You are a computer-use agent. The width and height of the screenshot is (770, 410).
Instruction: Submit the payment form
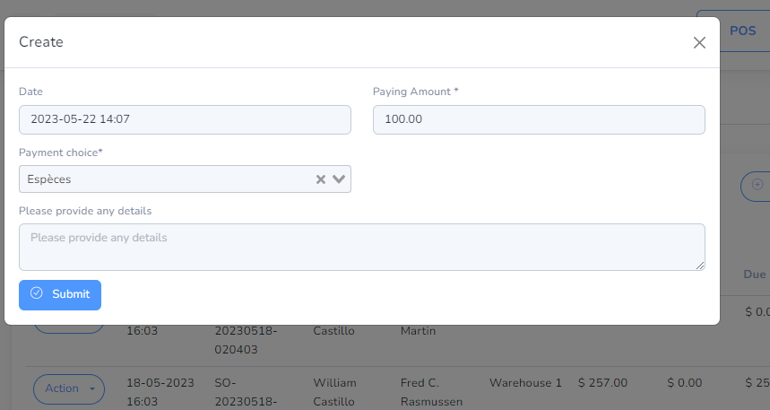(60, 295)
